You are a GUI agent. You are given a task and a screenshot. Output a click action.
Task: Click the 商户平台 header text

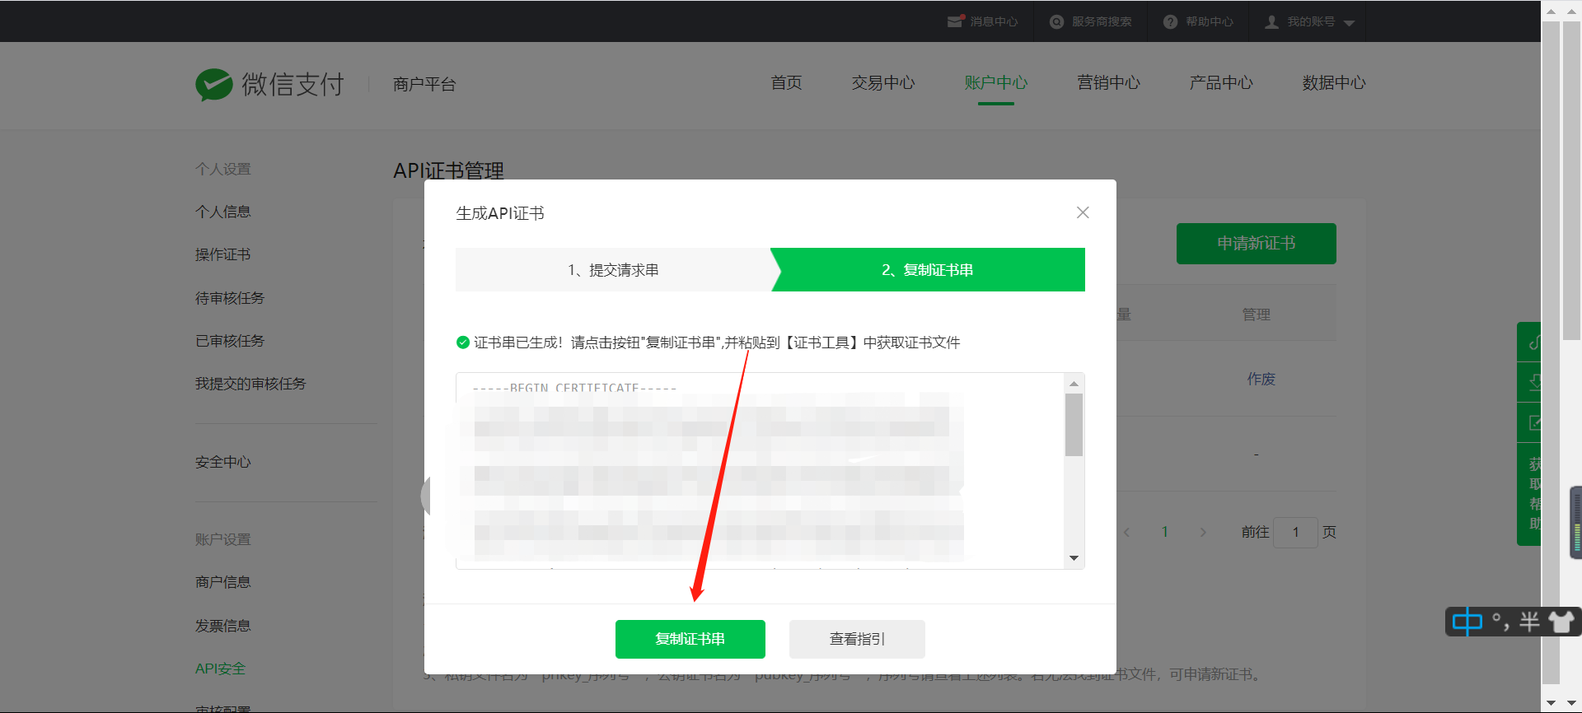(424, 84)
